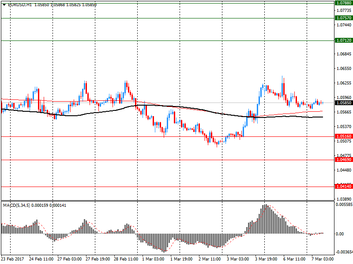Click the 2 Mar 11:00 time label

coord(210,259)
